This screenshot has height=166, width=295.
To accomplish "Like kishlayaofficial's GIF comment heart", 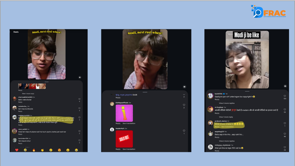I will [x=184, y=105].
